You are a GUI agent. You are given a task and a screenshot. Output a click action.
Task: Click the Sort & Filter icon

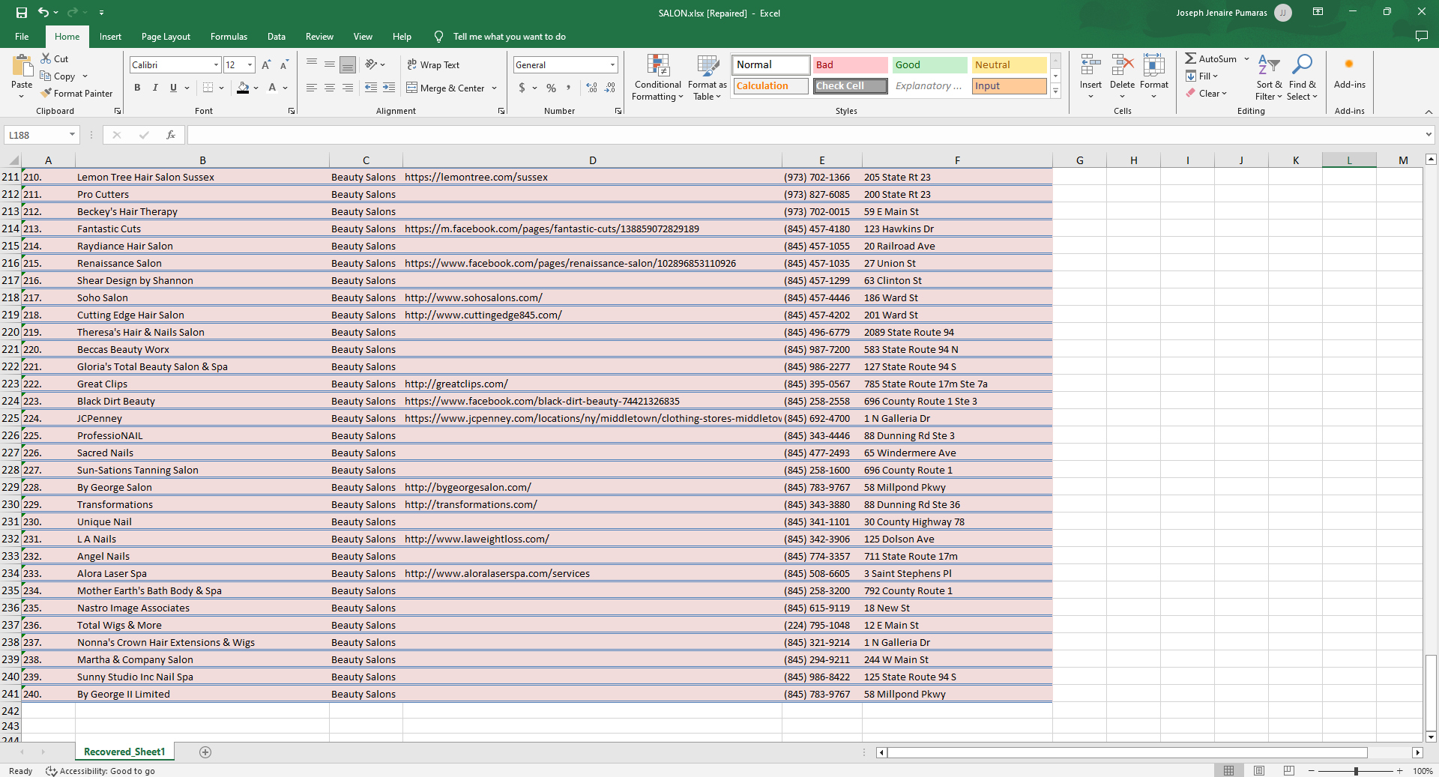click(1268, 66)
